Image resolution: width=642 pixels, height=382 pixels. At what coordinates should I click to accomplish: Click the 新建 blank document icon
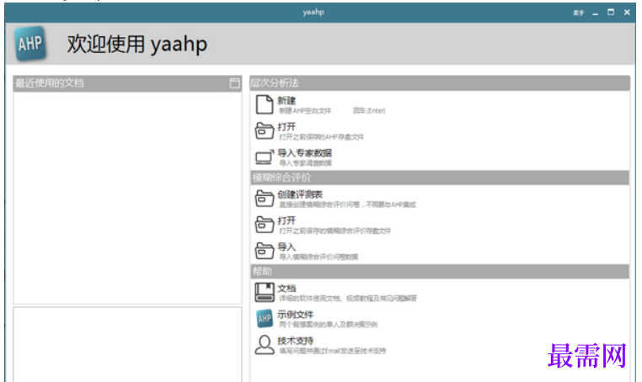(264, 104)
